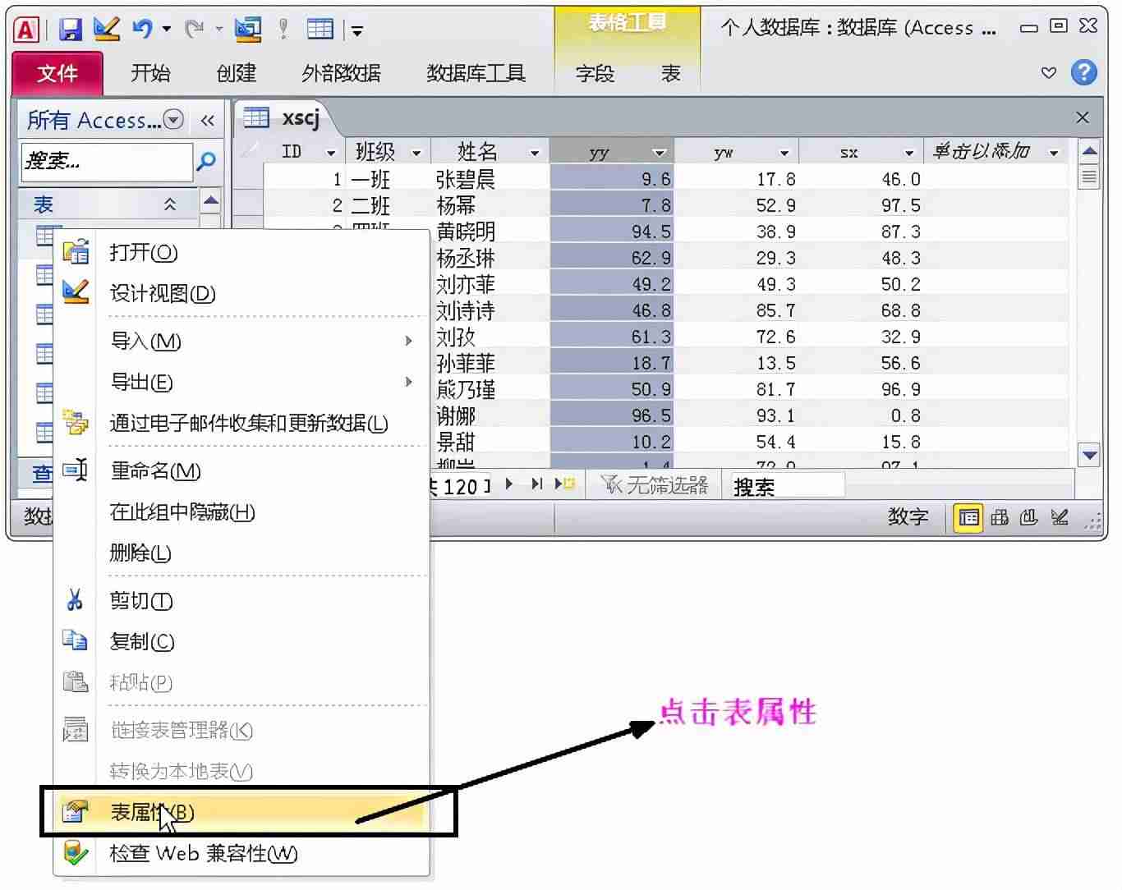
Task: Click the magnifier search icon in navigation pane
Action: (x=207, y=160)
